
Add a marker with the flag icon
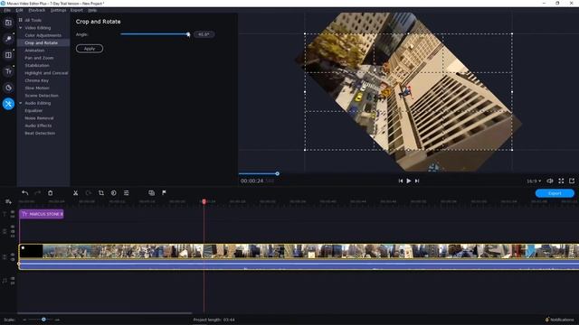(164, 192)
